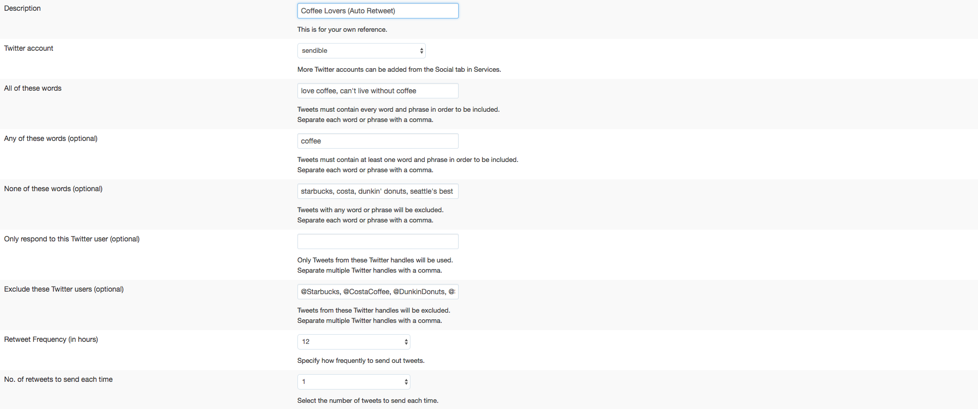Screen dimensions: 978x409
Task: Click the stepper arrows beside the frequency value 12
Action: coord(405,341)
